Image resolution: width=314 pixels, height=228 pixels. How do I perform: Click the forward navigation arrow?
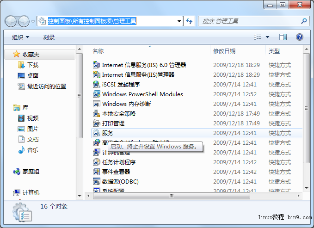click(x=24, y=21)
